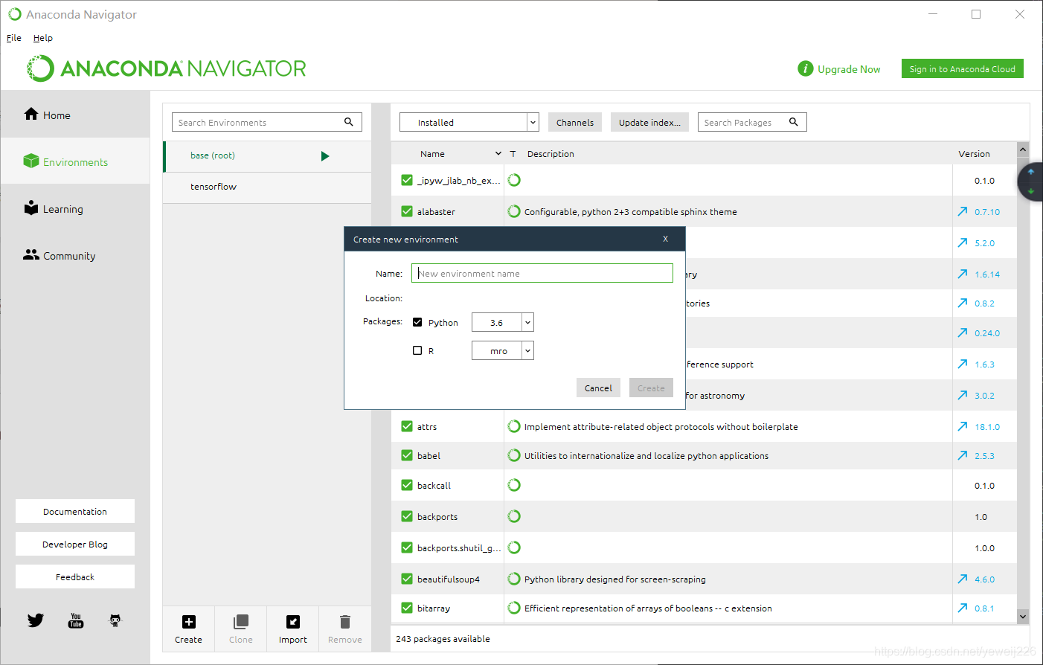Image resolution: width=1043 pixels, height=665 pixels.
Task: Close the Create new environment dialog
Action: (x=665, y=239)
